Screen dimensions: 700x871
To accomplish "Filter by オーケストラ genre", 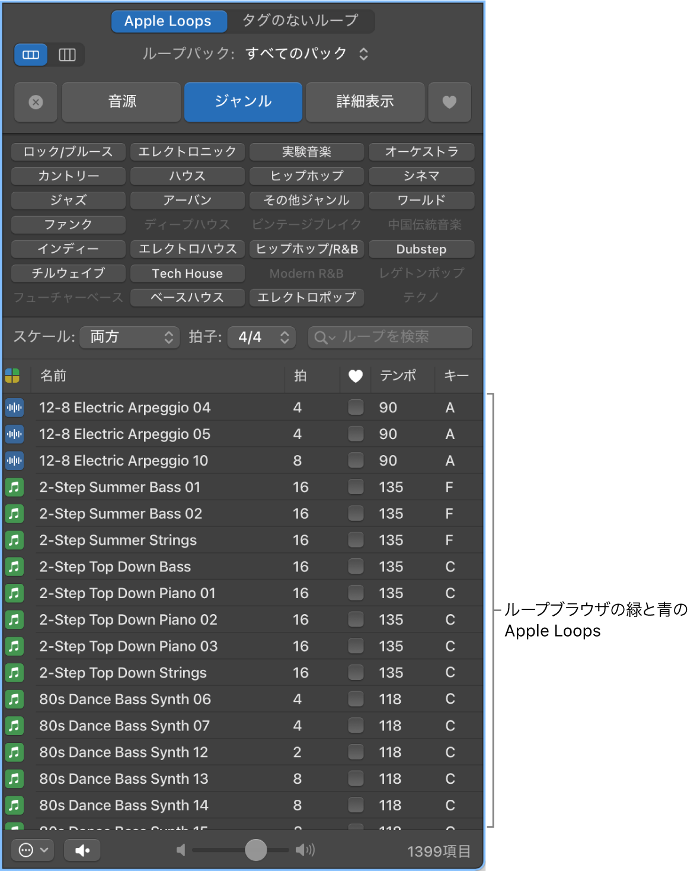I will 421,152.
